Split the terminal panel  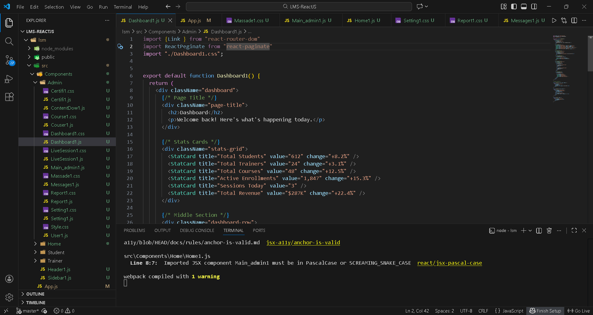[x=539, y=231]
